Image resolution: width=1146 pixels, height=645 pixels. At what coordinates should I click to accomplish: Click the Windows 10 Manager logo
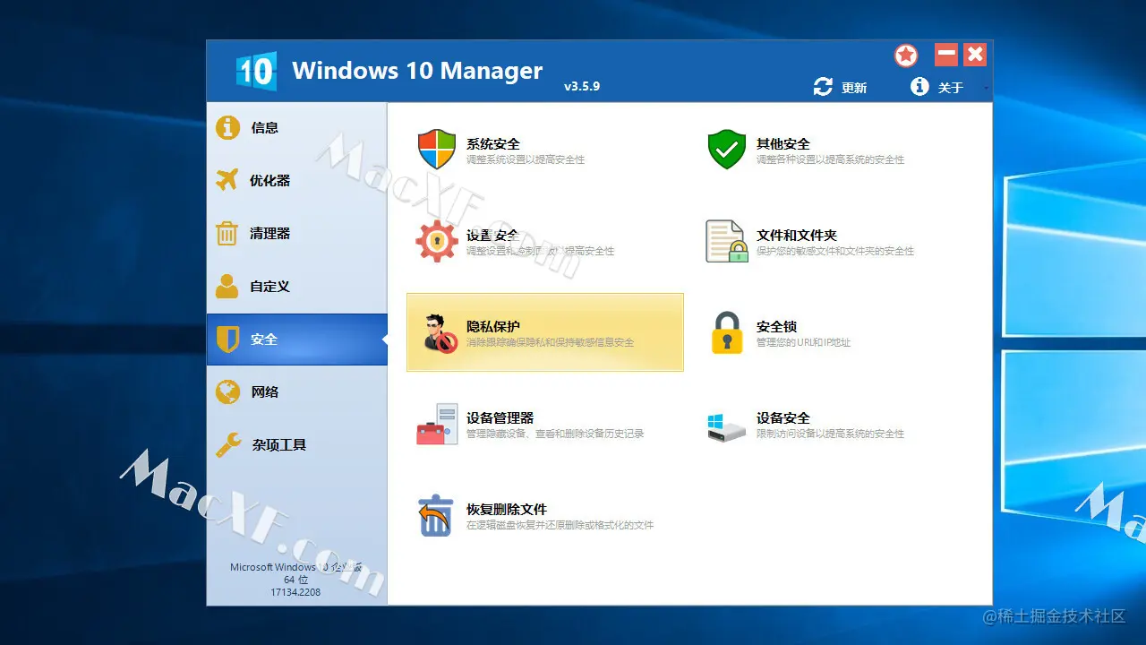(256, 70)
